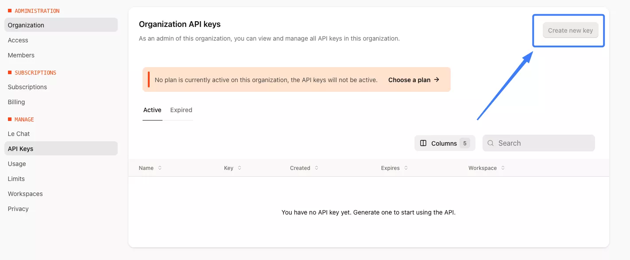Click the arrow icon beside Choose a plan
The height and width of the screenshot is (260, 630).
pyautogui.click(x=437, y=80)
